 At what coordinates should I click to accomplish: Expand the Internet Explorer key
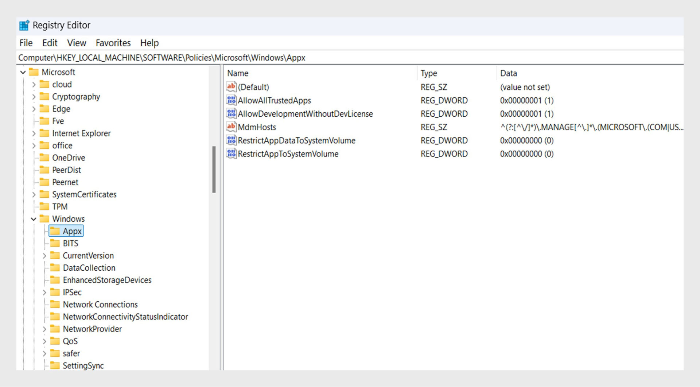[33, 133]
